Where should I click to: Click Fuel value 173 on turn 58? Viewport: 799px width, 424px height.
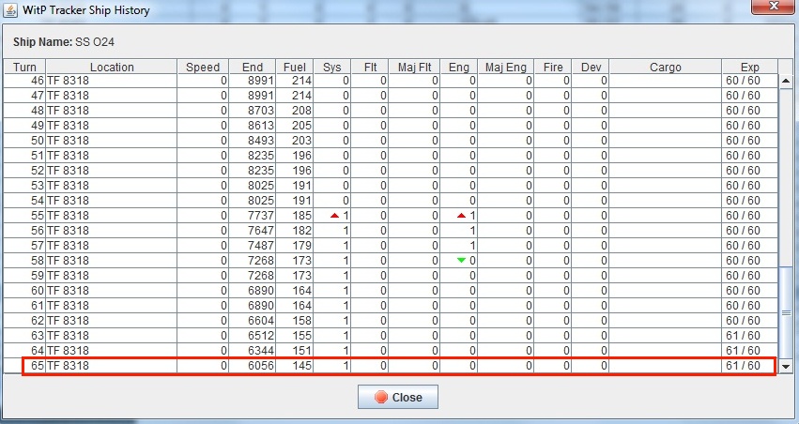[x=301, y=261]
